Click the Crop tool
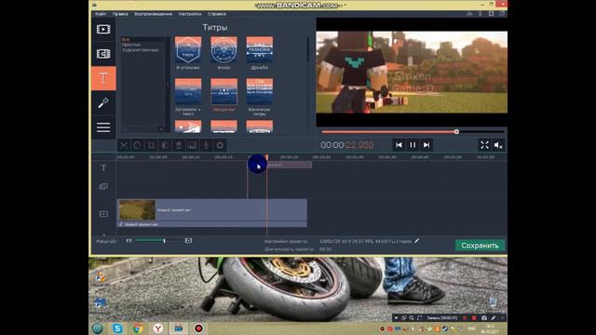The height and width of the screenshot is (335, 596). pos(151,145)
